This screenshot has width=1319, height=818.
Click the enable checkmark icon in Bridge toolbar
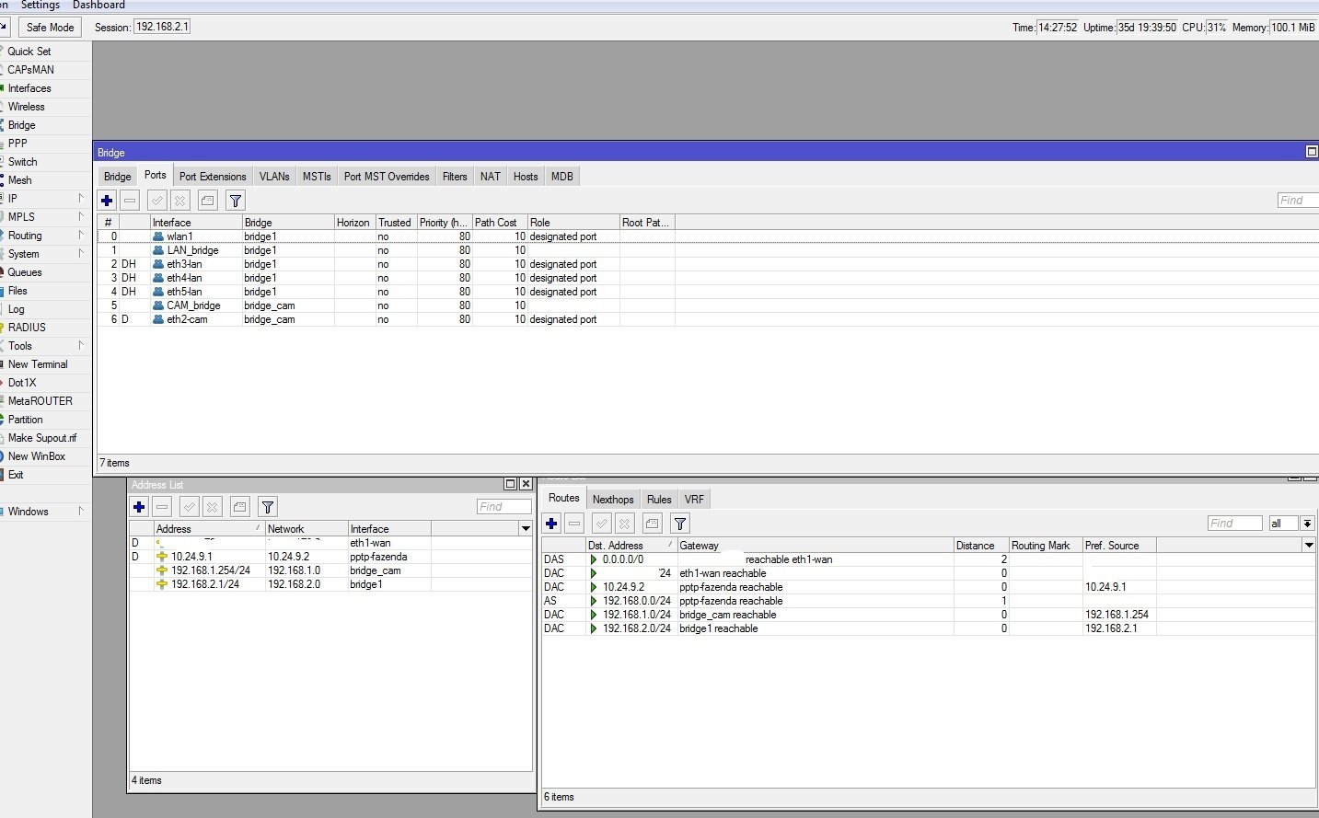(x=157, y=201)
